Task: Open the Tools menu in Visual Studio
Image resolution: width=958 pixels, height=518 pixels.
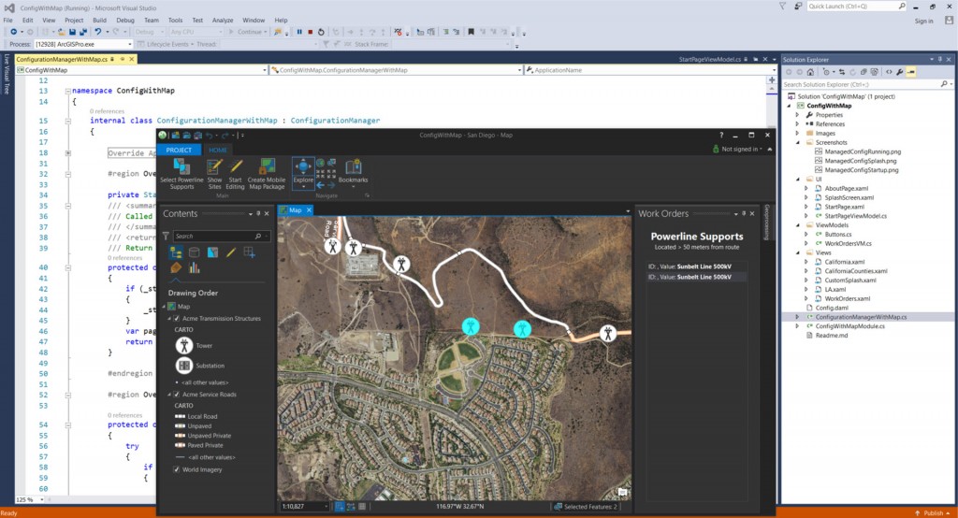Action: [x=175, y=21]
